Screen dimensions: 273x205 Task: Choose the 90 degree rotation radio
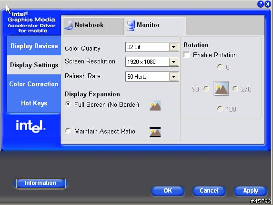point(206,89)
